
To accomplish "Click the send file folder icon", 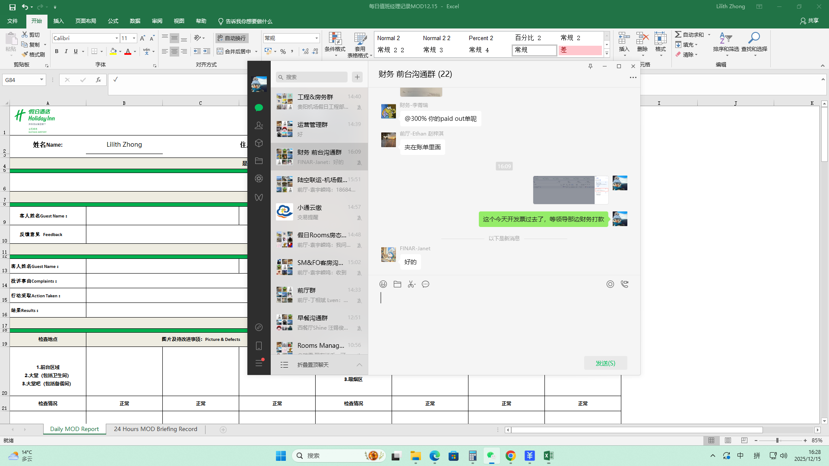I will (x=397, y=284).
